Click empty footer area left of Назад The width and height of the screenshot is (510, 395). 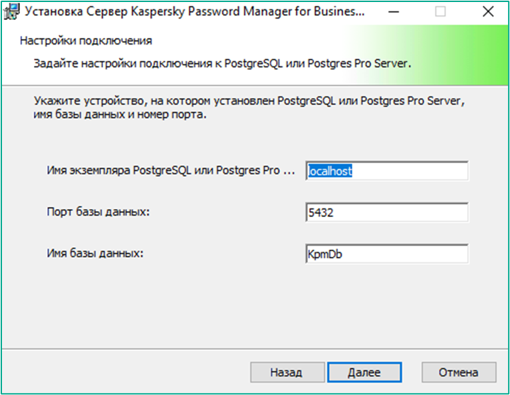point(125,372)
